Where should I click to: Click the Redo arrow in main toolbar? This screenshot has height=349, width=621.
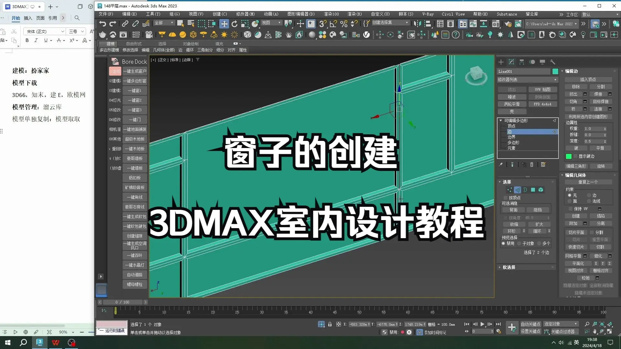pyautogui.click(x=113, y=24)
